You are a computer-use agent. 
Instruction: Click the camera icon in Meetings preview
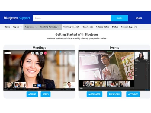point(33,53)
